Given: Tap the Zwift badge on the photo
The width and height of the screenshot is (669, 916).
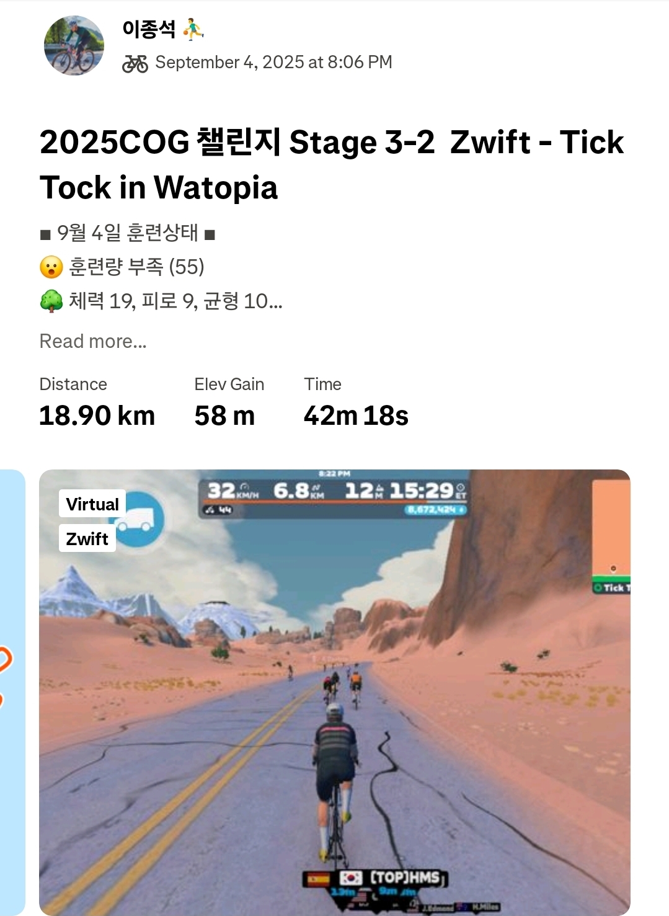Looking at the screenshot, I should 87,538.
